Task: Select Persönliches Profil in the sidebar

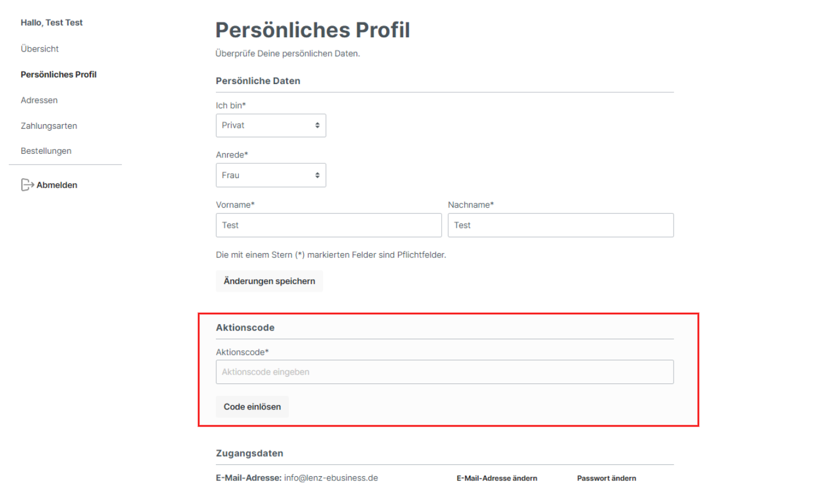Action: click(59, 75)
